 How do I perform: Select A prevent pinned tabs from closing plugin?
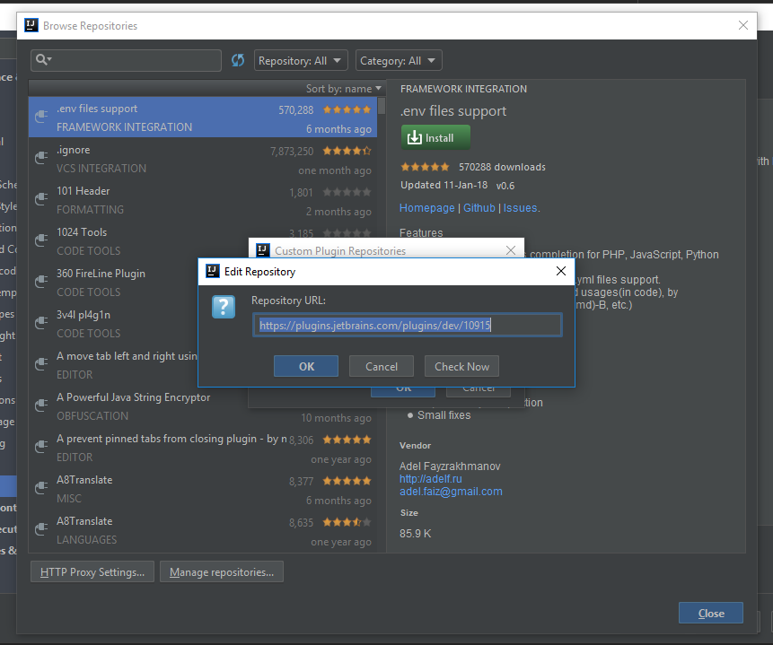(203, 448)
